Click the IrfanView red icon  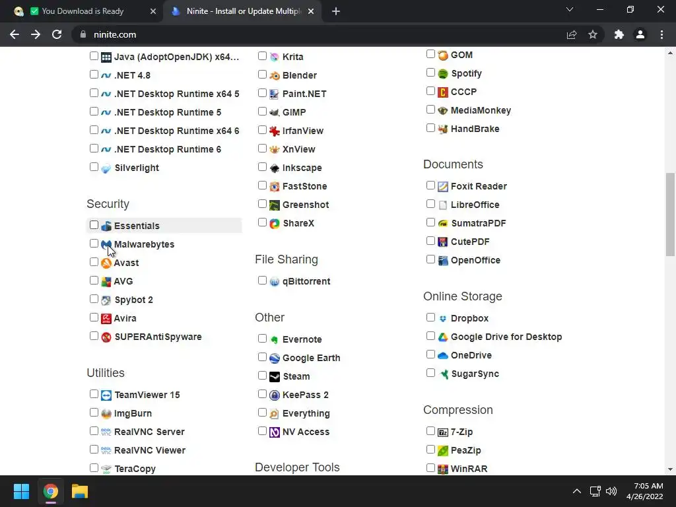275,131
